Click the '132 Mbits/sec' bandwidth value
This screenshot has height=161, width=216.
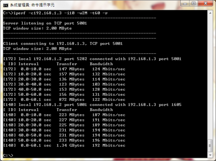coord(109,74)
